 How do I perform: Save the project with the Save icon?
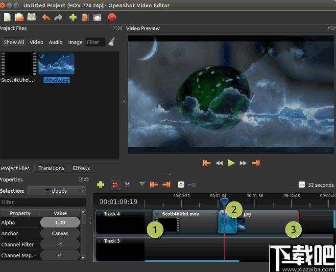(x=31, y=17)
